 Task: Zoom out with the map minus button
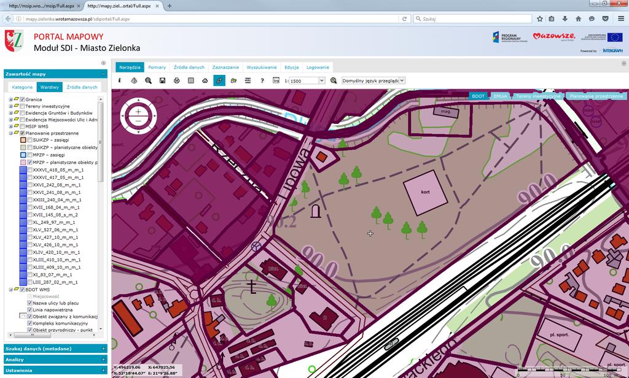click(138, 121)
